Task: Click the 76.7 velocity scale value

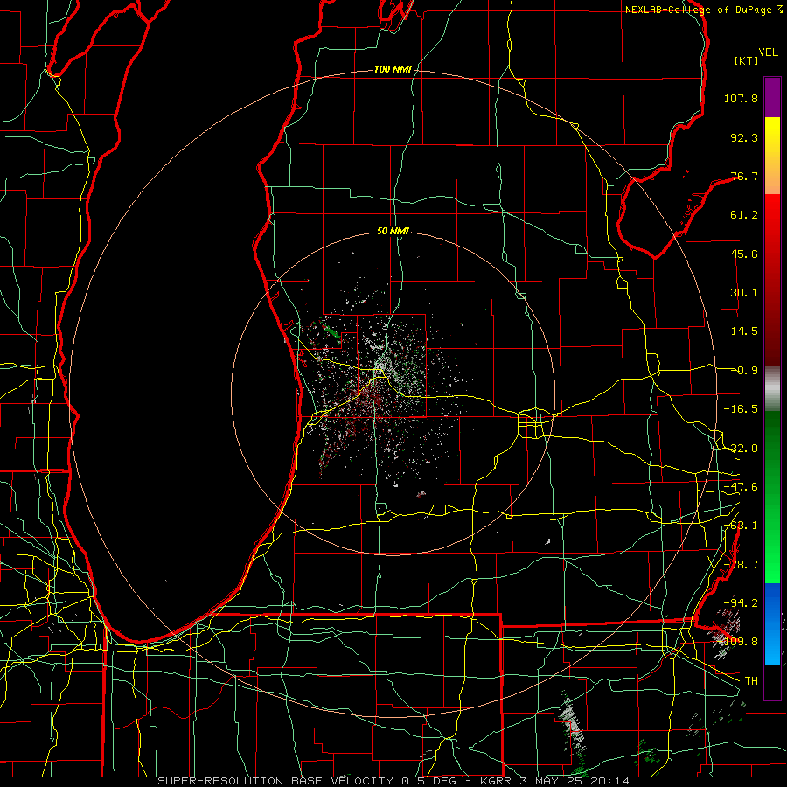Action: (744, 176)
